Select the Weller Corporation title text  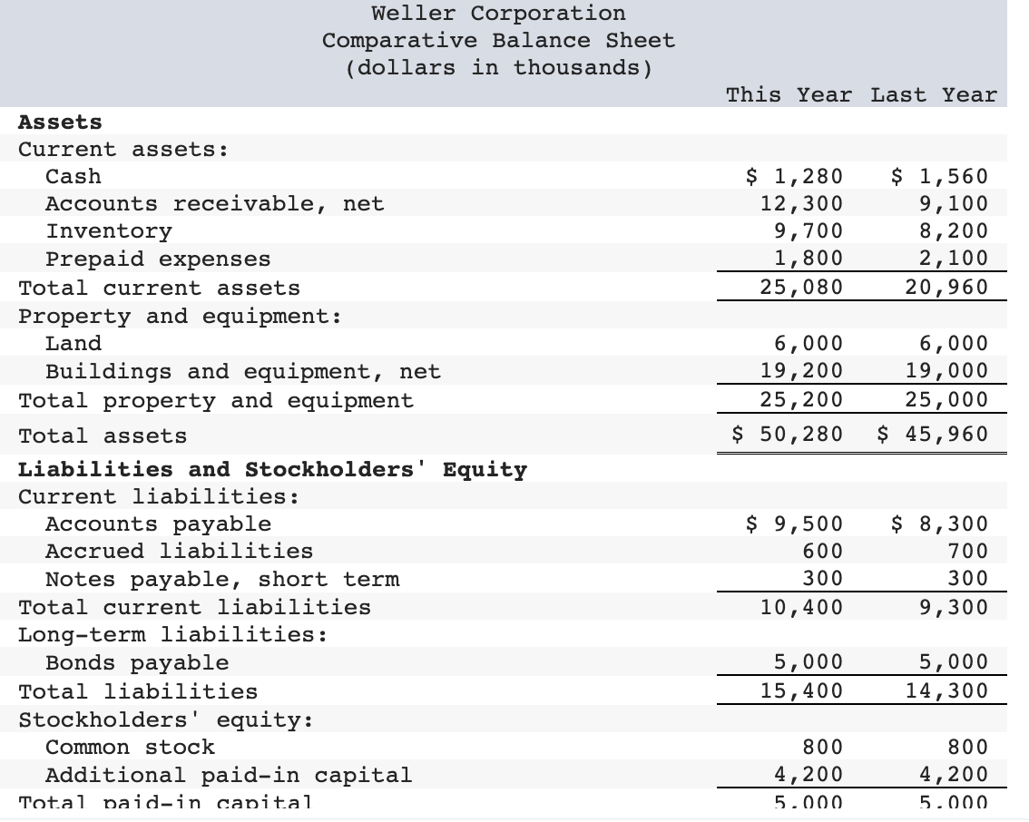[497, 14]
